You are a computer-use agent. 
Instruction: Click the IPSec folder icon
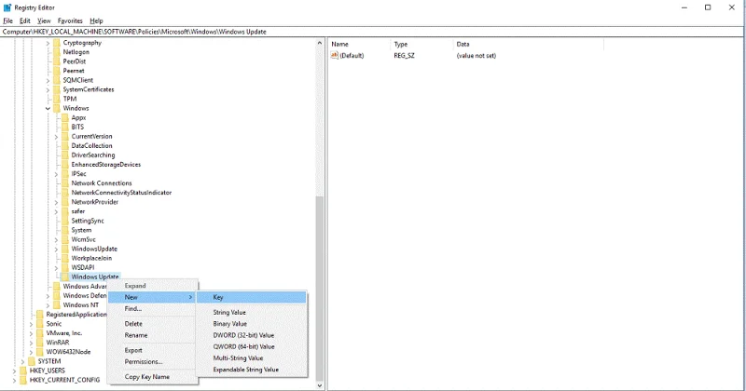click(65, 174)
